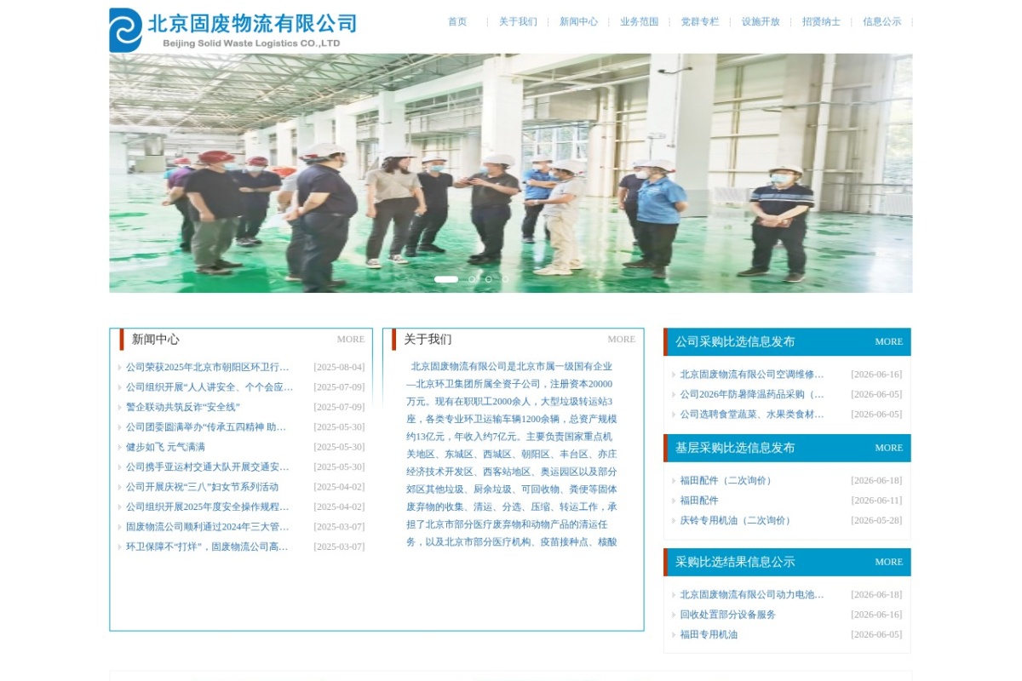Expand MORE for 采购比选结果信息公示
This screenshot has width=1022, height=681.
coord(889,562)
